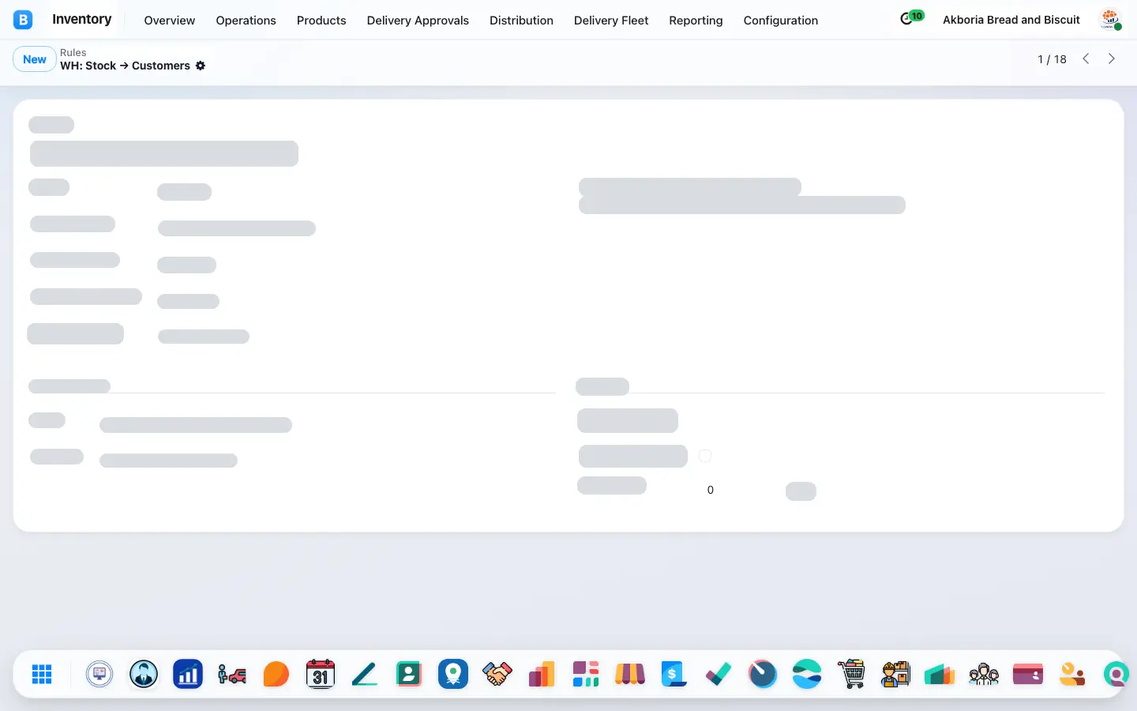Screen dimensions: 1137x711
Task: Toggle the faint checkbox in the form
Action: coord(705,456)
